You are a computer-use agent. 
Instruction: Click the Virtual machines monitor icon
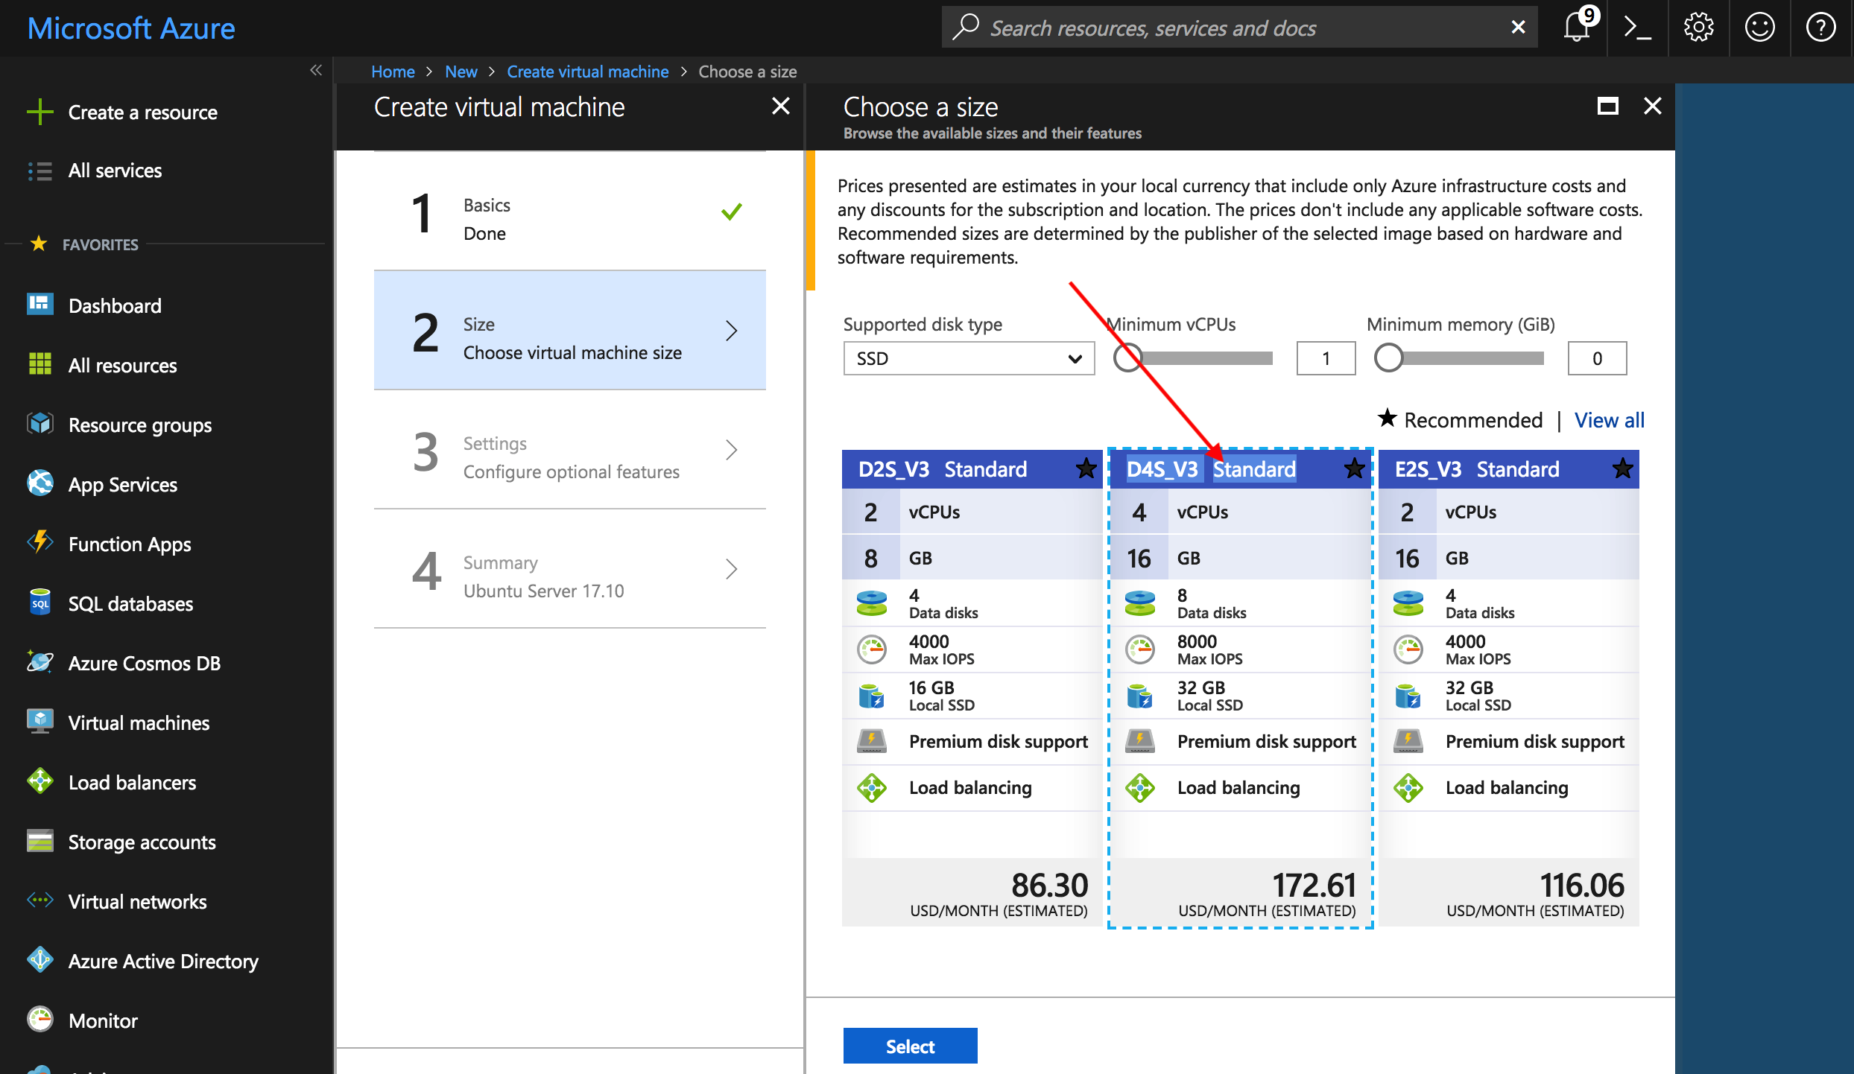pos(39,722)
